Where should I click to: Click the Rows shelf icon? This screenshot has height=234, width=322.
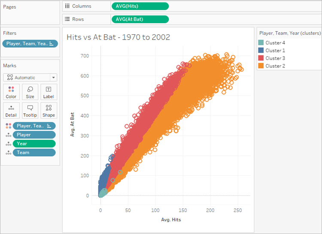tap(67, 19)
